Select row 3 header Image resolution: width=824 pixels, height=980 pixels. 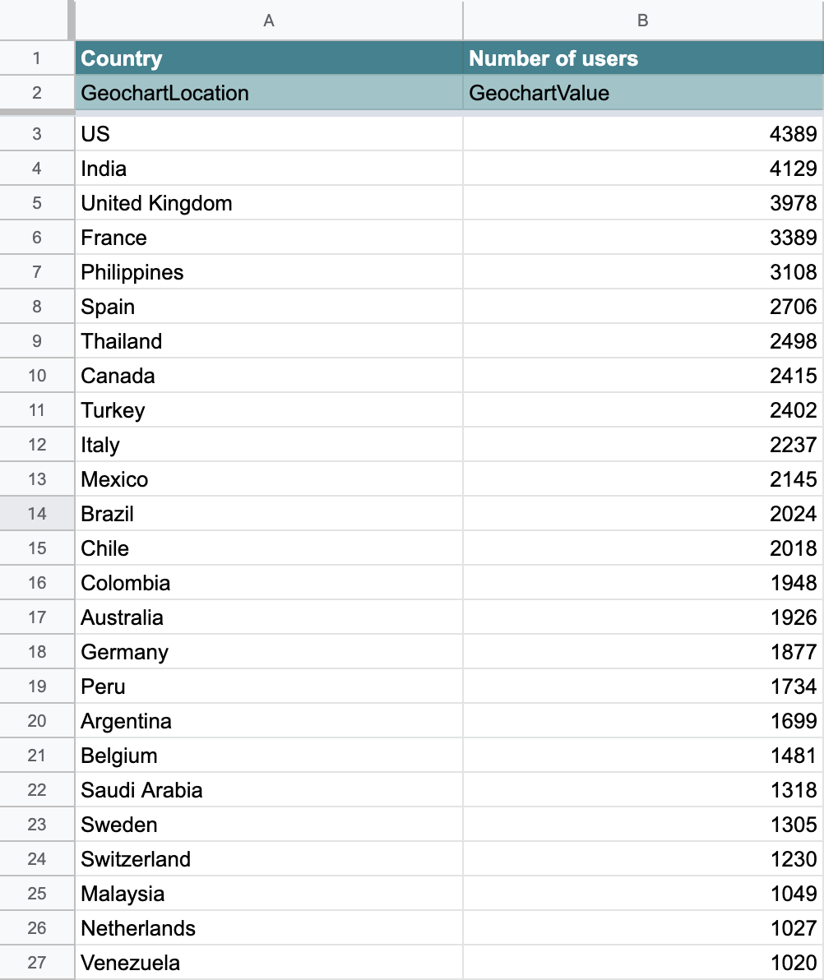click(x=37, y=134)
